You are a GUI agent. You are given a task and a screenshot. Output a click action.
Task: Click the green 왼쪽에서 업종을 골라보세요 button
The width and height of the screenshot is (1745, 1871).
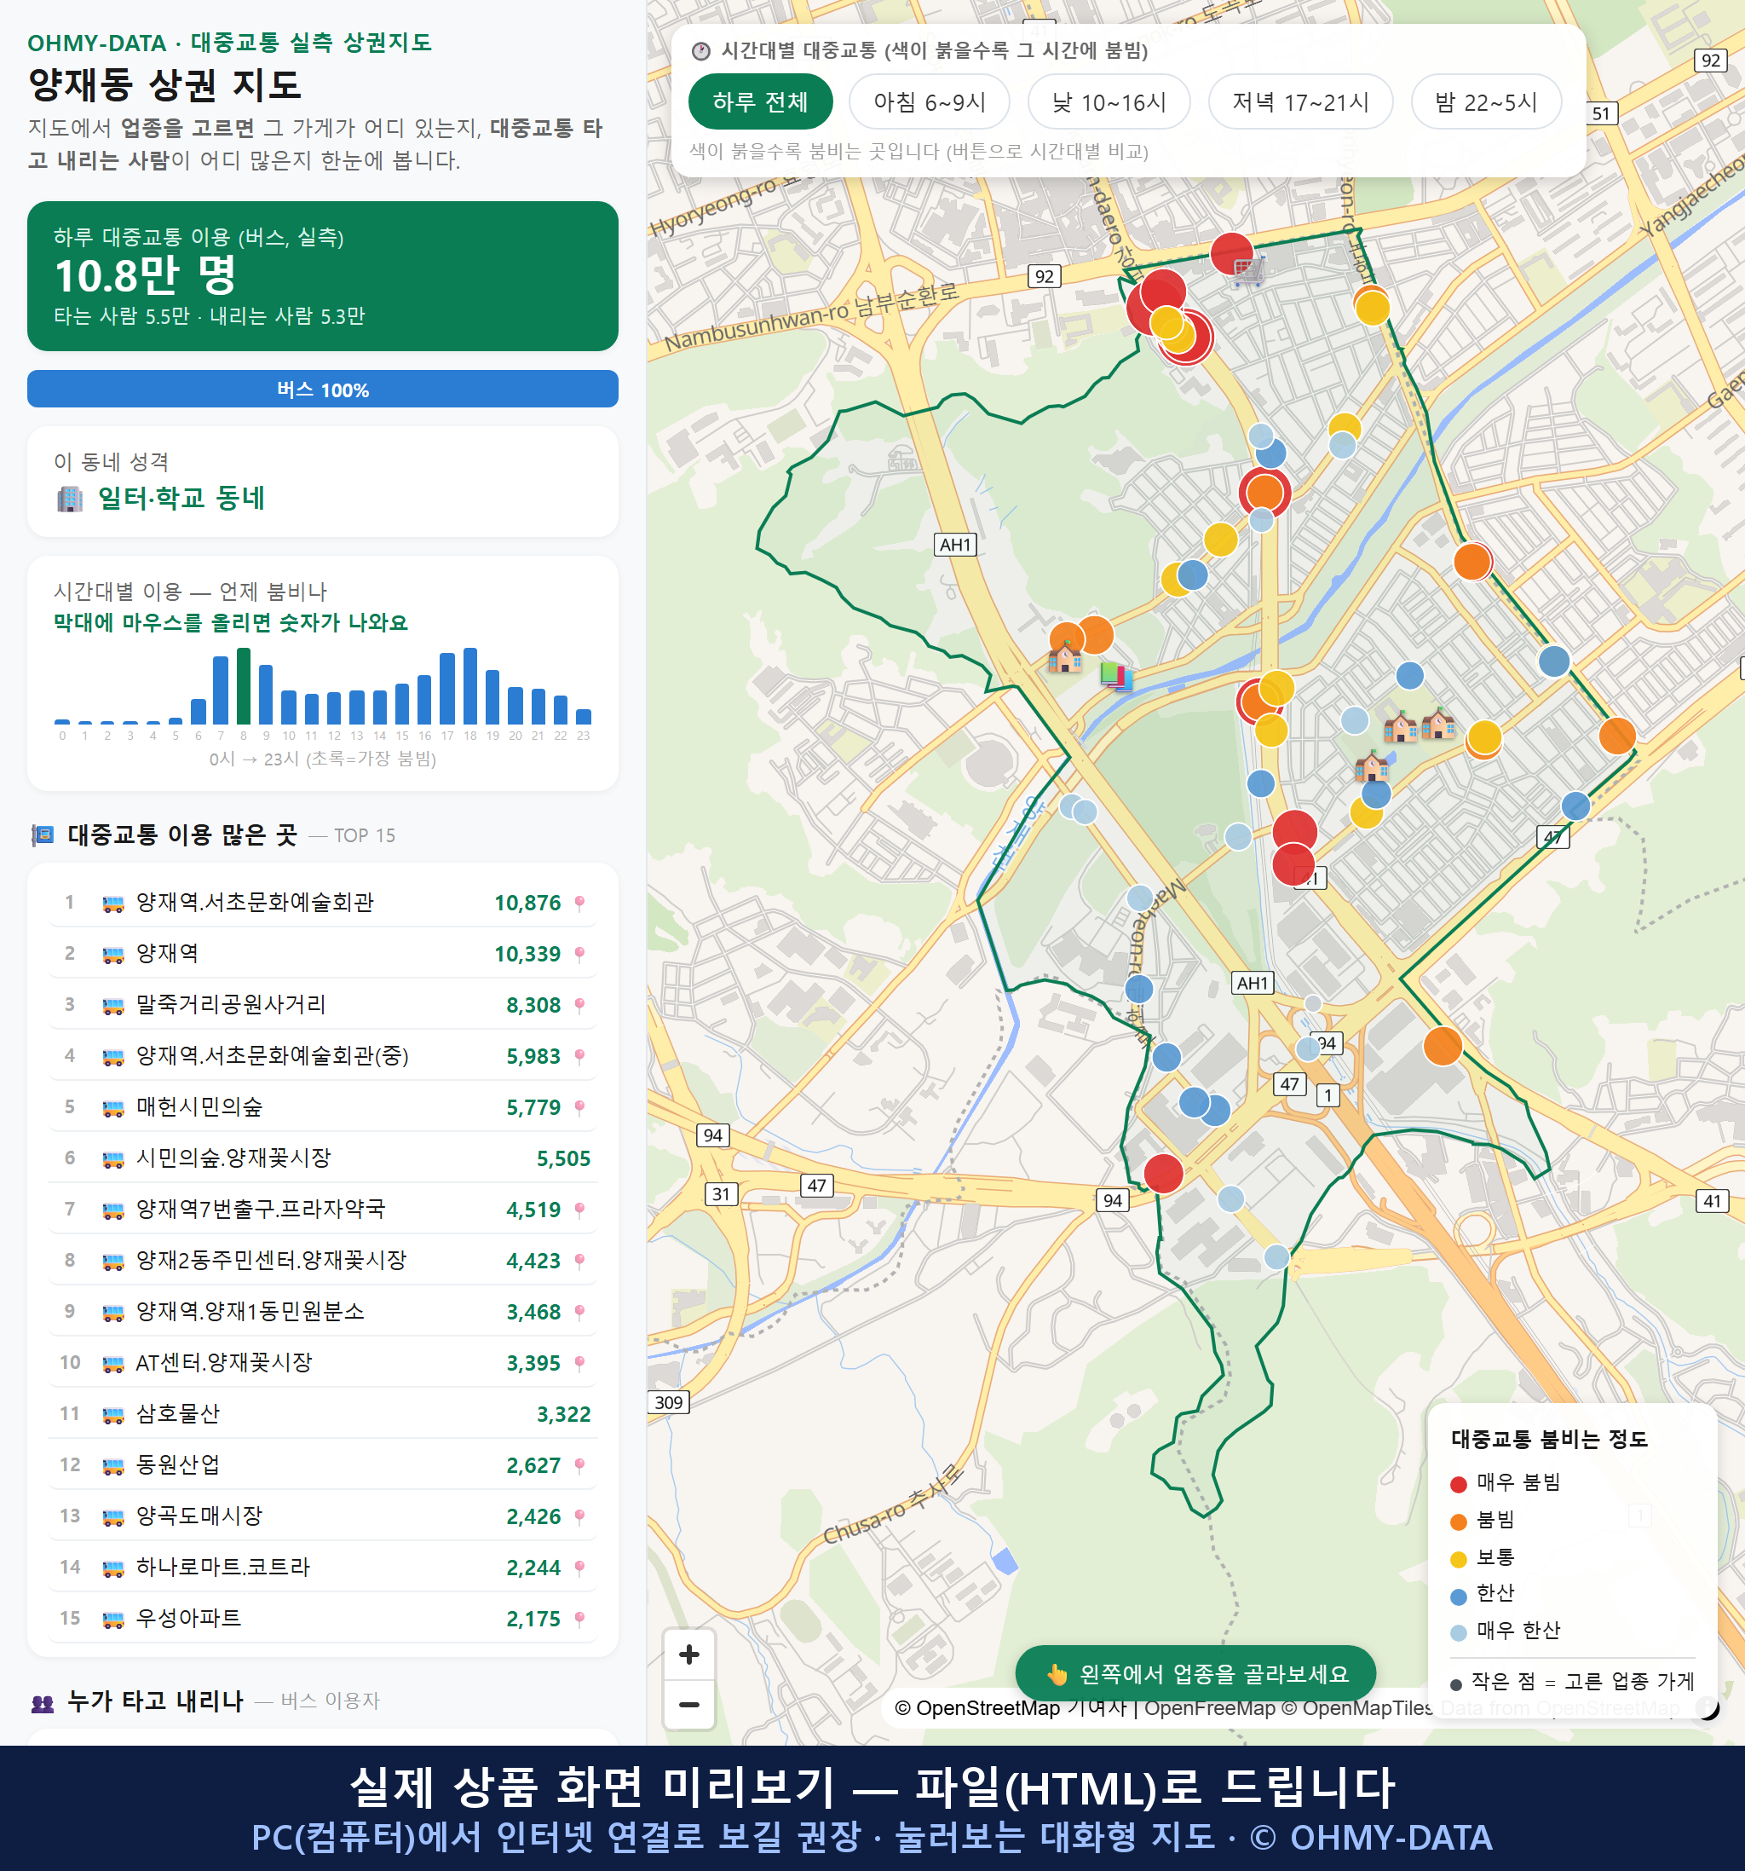pos(1195,1673)
